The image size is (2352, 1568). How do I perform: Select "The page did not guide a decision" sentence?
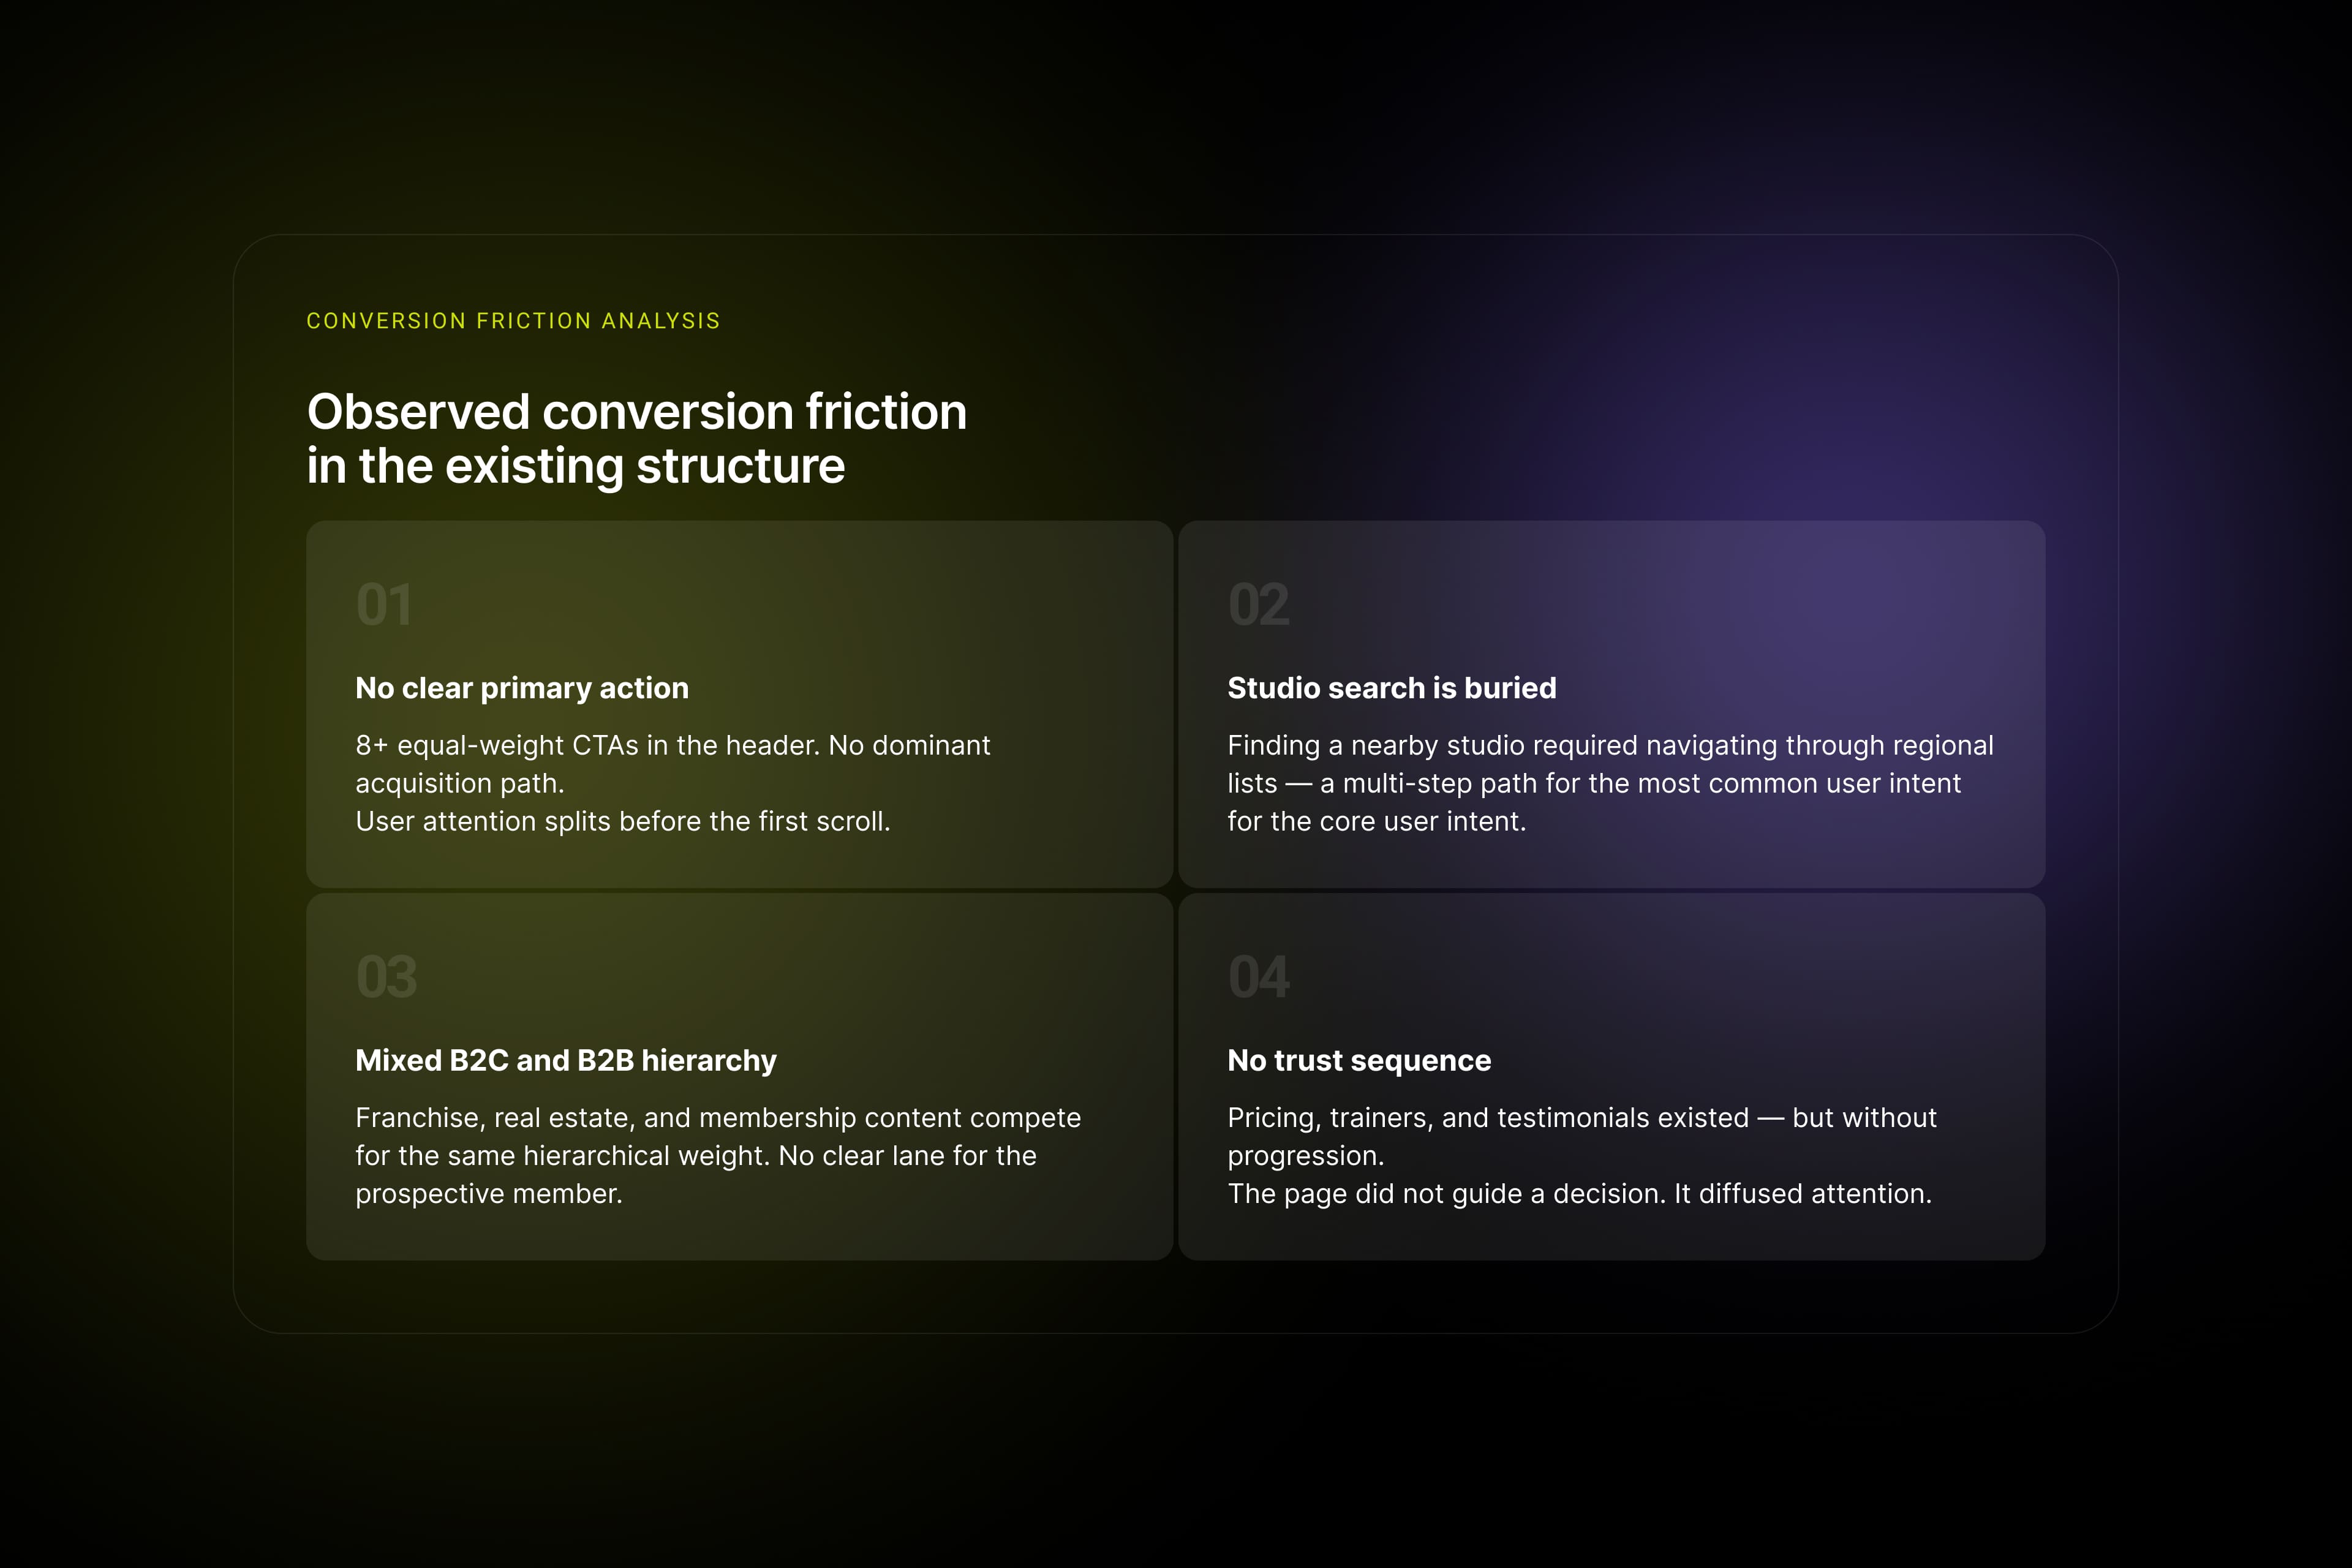pyautogui.click(x=1445, y=1194)
